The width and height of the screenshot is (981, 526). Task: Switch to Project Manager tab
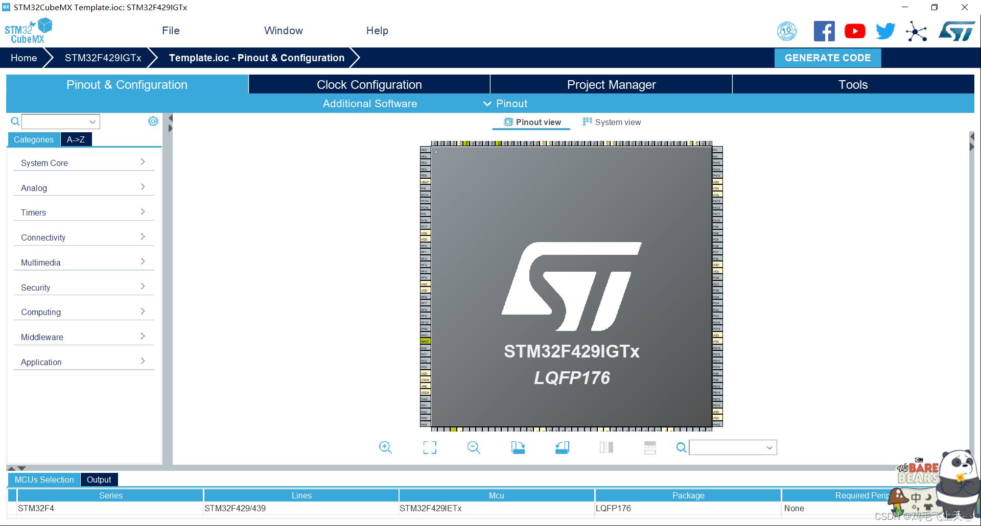611,85
